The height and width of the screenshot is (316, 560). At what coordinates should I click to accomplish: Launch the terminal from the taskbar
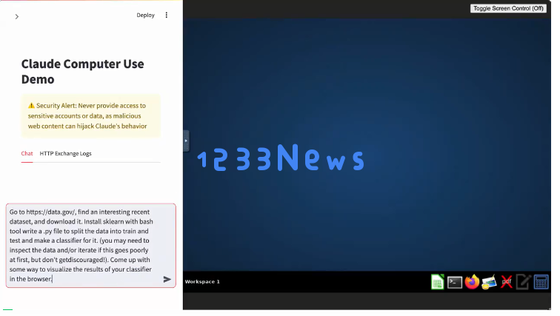(x=455, y=283)
